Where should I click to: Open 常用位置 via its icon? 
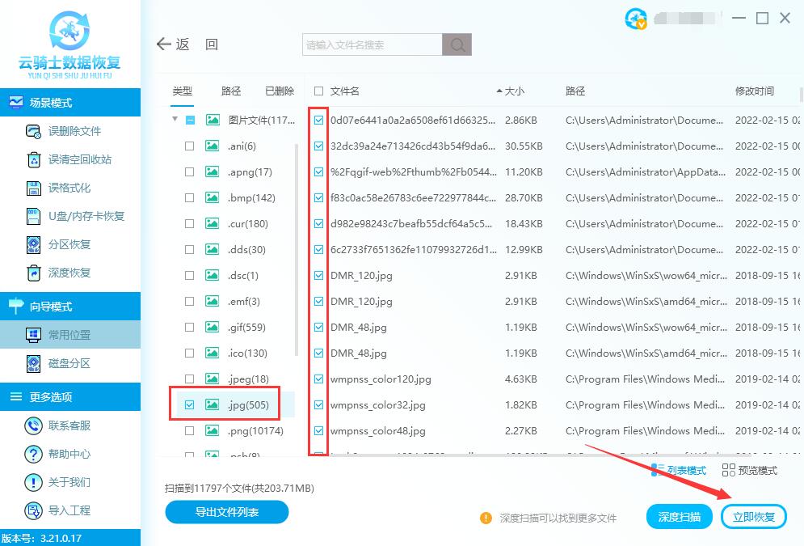[x=33, y=335]
